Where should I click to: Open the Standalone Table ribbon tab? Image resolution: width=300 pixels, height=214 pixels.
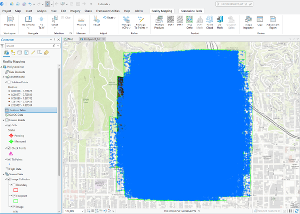[191, 11]
